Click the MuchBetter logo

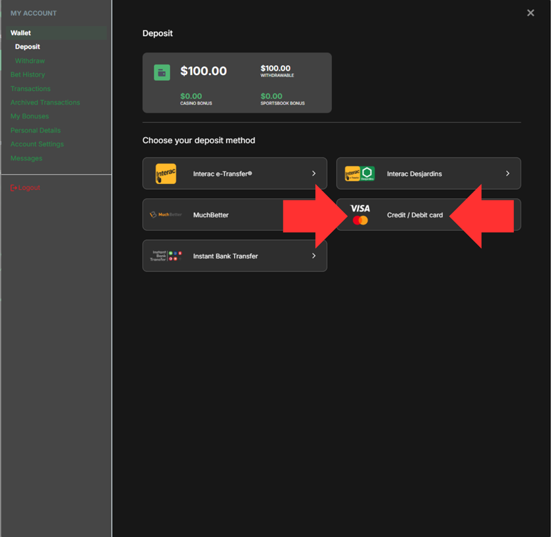click(x=166, y=215)
